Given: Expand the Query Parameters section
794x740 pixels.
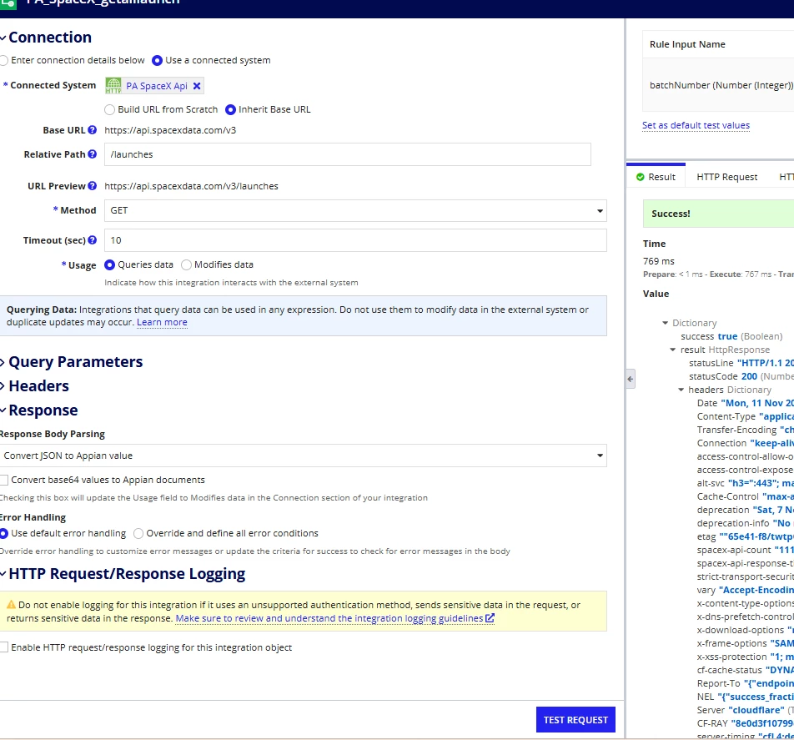Looking at the screenshot, I should [x=3, y=362].
